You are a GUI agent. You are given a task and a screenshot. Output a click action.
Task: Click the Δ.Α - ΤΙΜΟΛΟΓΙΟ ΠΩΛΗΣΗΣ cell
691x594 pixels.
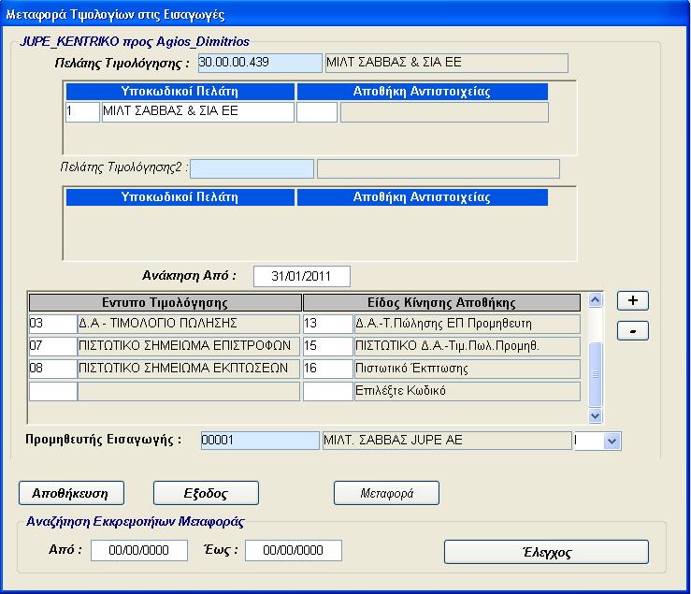[189, 324]
